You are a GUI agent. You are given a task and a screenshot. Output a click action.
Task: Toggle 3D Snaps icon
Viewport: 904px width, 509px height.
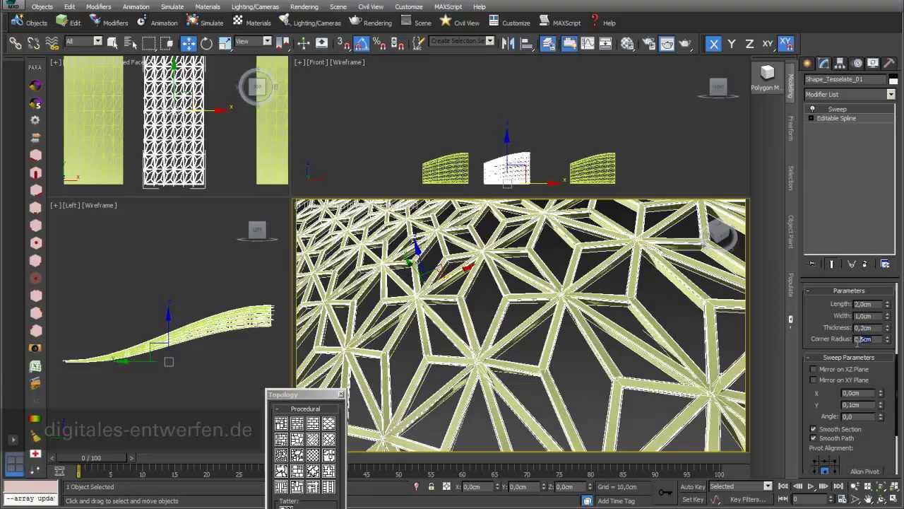tap(343, 44)
